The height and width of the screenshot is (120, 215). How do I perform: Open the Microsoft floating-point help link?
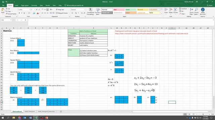click(x=152, y=33)
